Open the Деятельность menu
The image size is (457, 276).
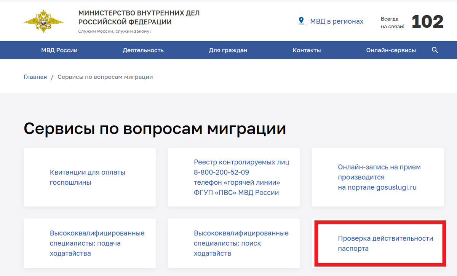[143, 50]
